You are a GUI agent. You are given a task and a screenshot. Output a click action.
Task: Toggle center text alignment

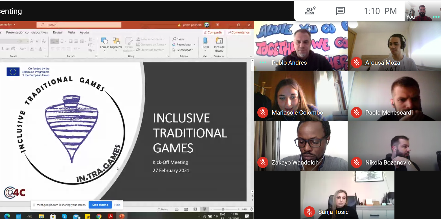58,49
